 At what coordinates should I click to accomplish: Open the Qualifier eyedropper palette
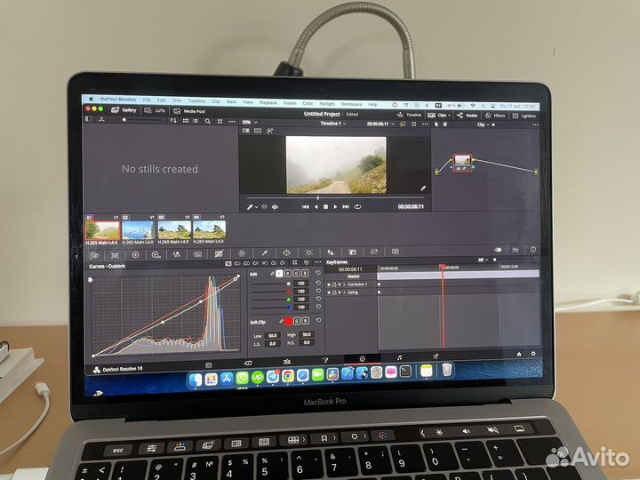tap(264, 253)
